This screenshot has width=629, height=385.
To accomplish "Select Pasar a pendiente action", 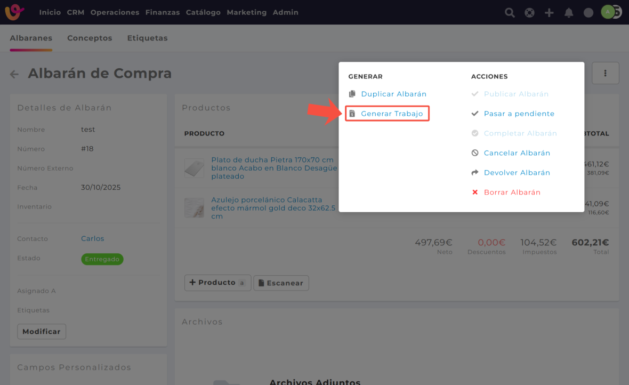I will click(x=519, y=114).
